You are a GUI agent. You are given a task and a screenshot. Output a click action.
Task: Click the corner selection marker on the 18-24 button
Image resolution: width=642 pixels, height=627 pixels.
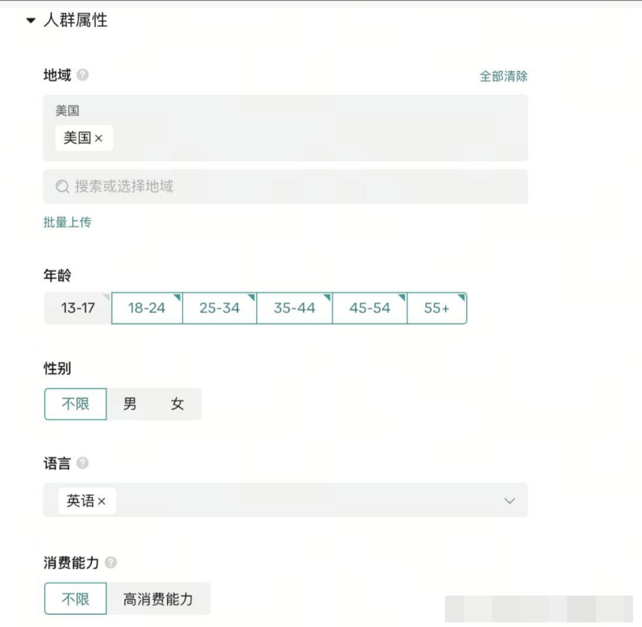click(x=175, y=297)
